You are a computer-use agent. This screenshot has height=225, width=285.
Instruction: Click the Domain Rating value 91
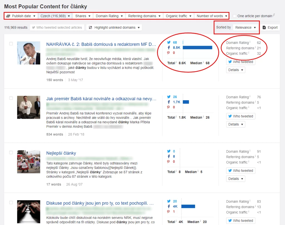click(259, 151)
